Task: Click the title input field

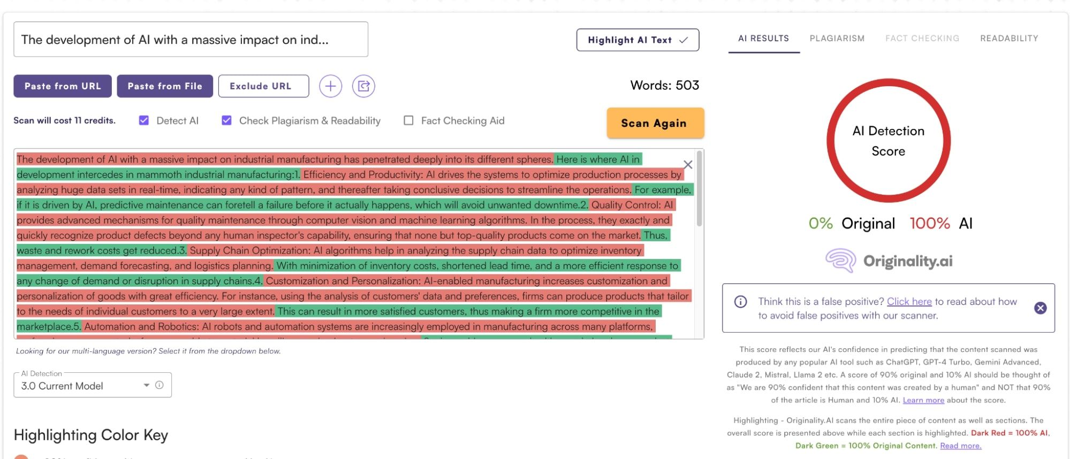Action: pyautogui.click(x=191, y=40)
